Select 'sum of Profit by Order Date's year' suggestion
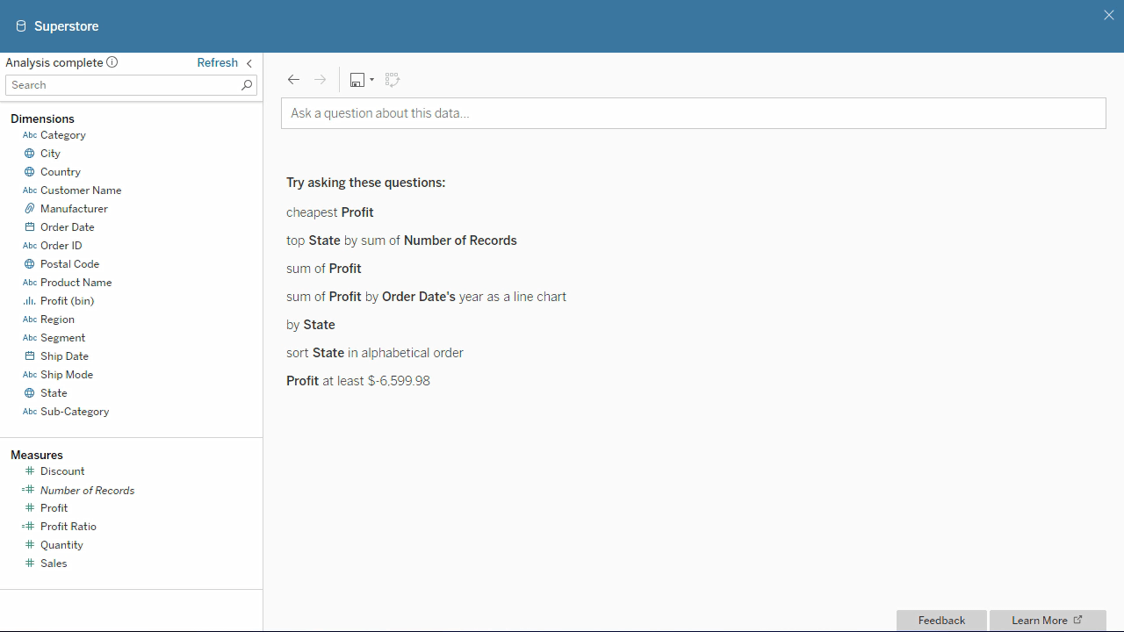The width and height of the screenshot is (1124, 632). point(426,297)
